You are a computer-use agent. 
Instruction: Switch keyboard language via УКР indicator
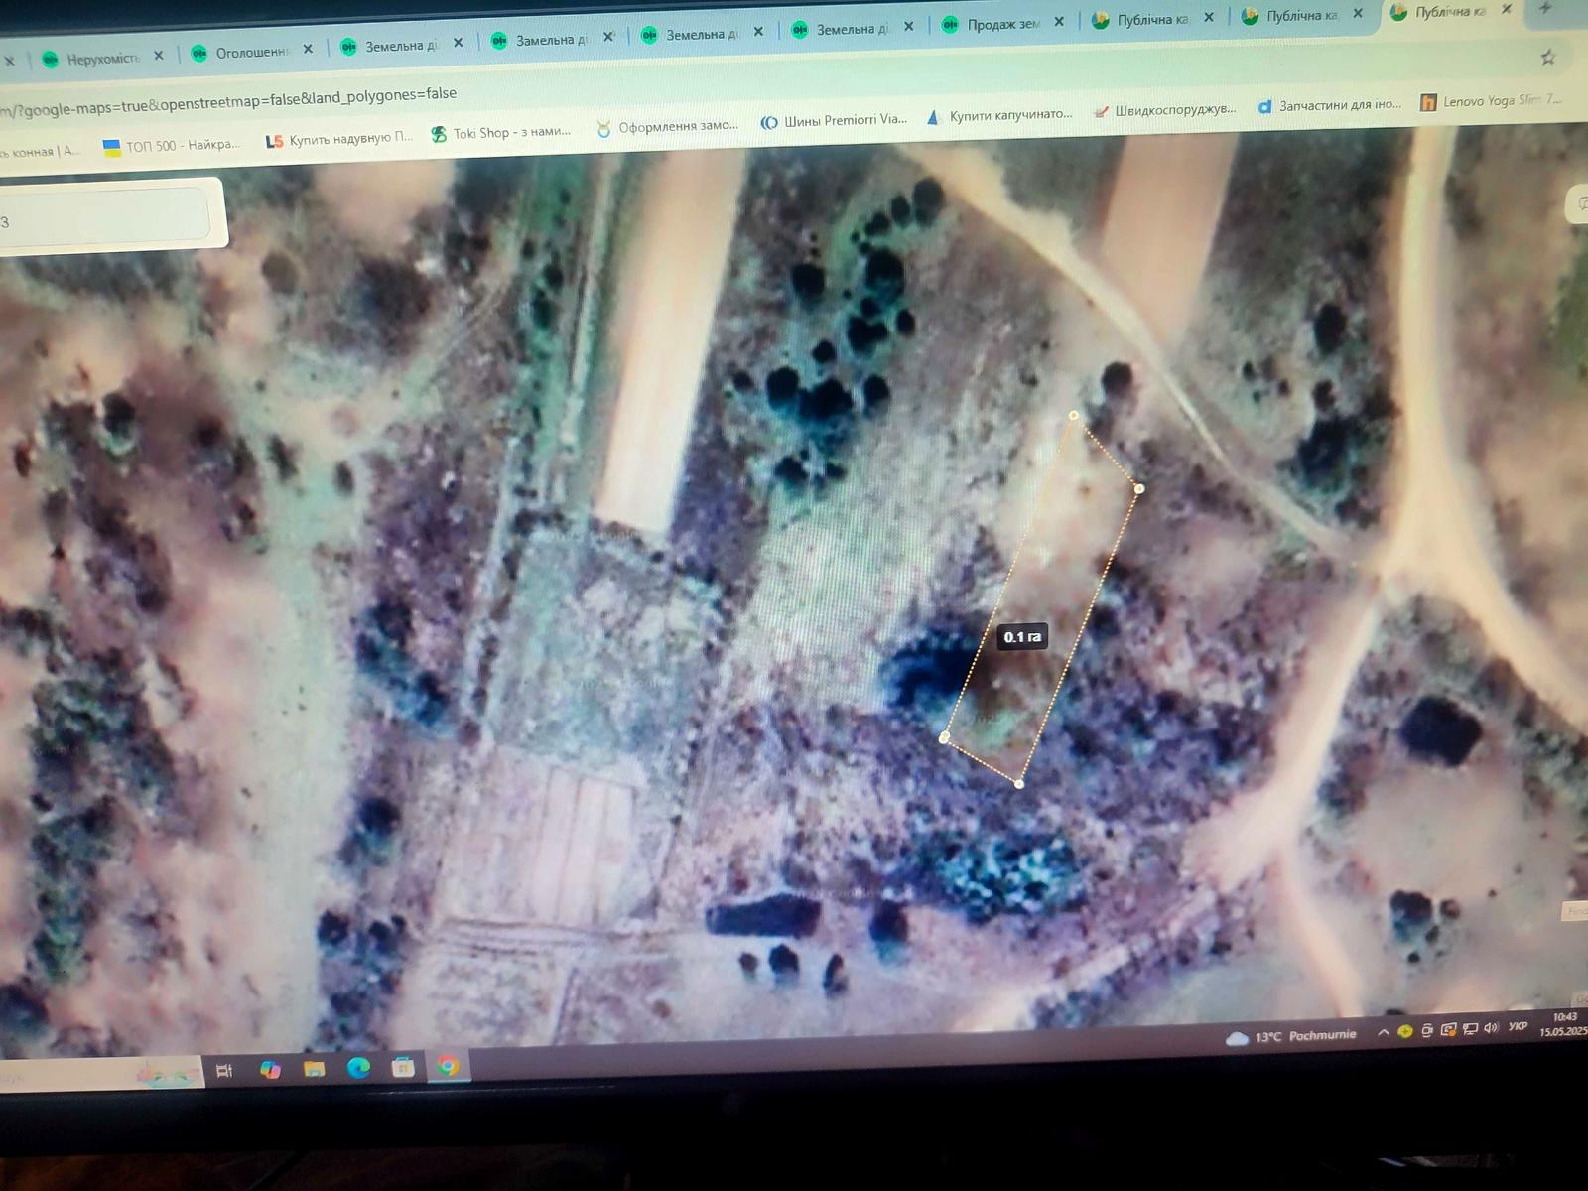1518,1026
